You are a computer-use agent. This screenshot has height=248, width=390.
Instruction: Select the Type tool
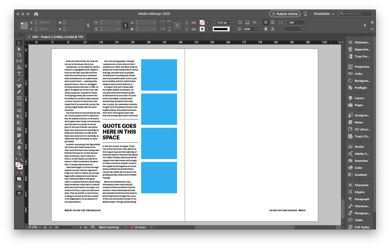pyautogui.click(x=19, y=74)
